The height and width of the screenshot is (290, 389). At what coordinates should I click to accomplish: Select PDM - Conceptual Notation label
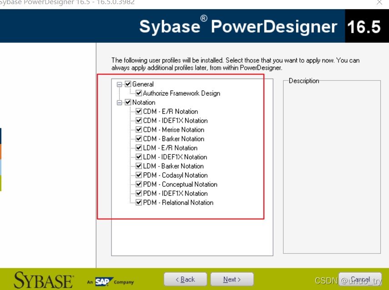180,184
